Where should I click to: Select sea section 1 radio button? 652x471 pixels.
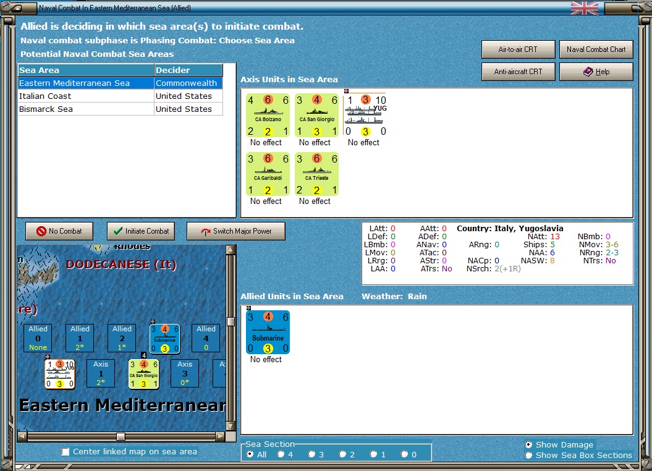[374, 454]
